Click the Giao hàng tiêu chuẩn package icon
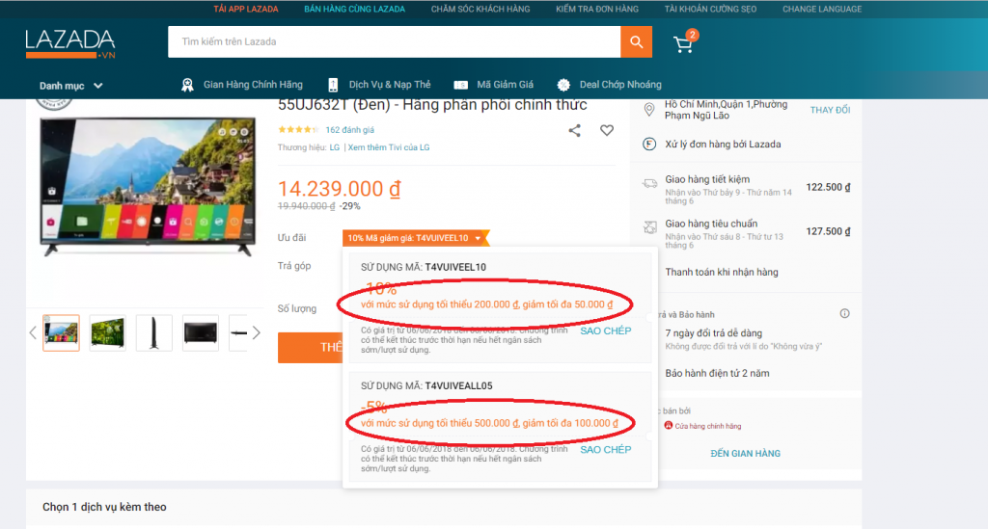This screenshot has height=529, width=988. [x=649, y=227]
